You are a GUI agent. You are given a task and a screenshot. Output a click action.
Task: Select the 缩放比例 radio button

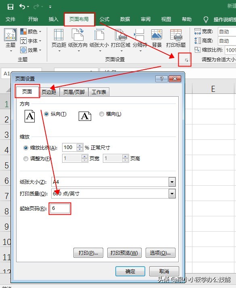(26, 148)
